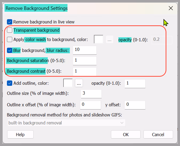Click the Help button

tap(20, 135)
